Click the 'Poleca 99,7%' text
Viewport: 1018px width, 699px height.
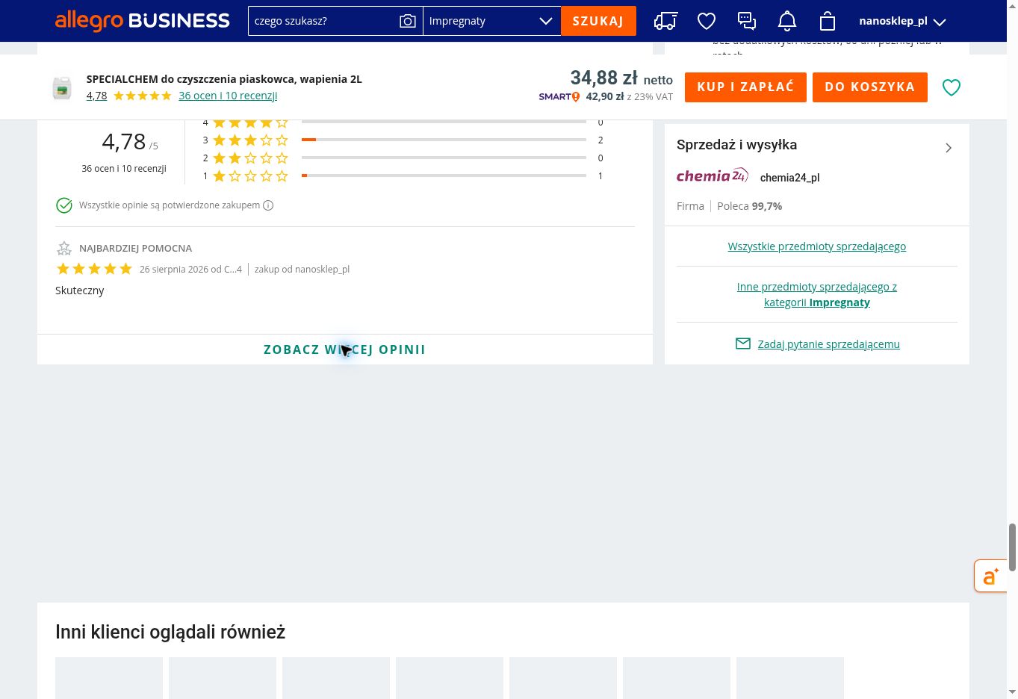pos(749,206)
